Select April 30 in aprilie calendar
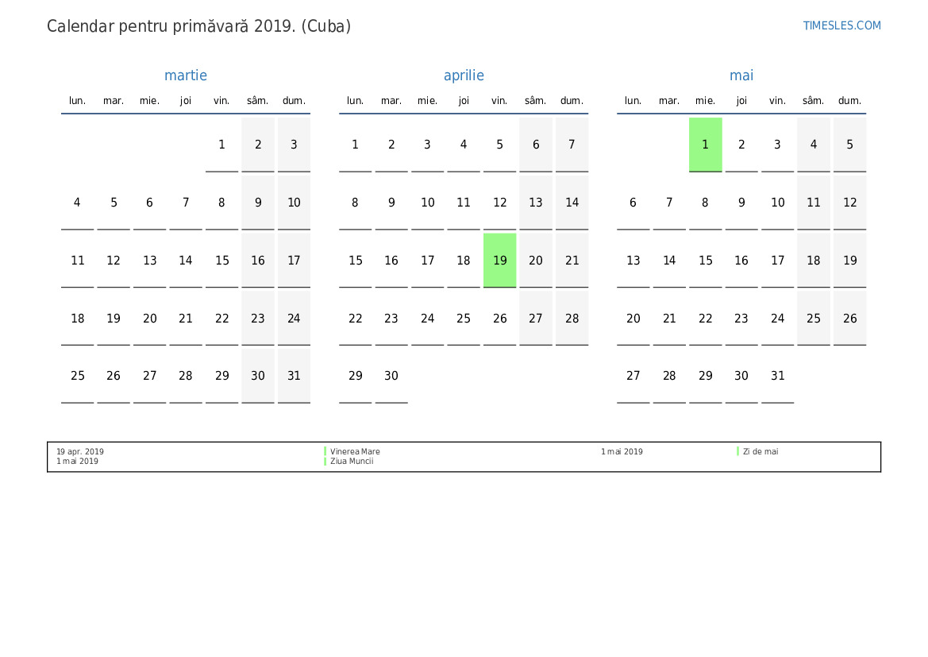Screen dimensions: 928x657 (x=391, y=376)
